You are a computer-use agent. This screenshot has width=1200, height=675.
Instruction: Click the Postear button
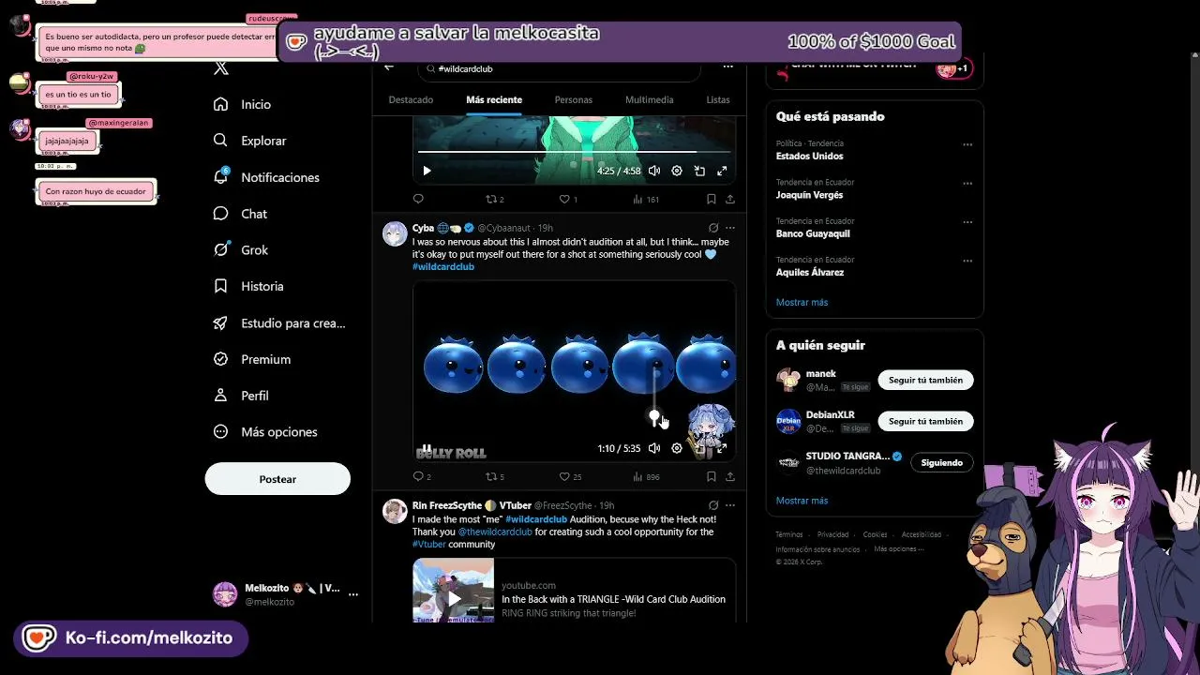[x=277, y=479]
